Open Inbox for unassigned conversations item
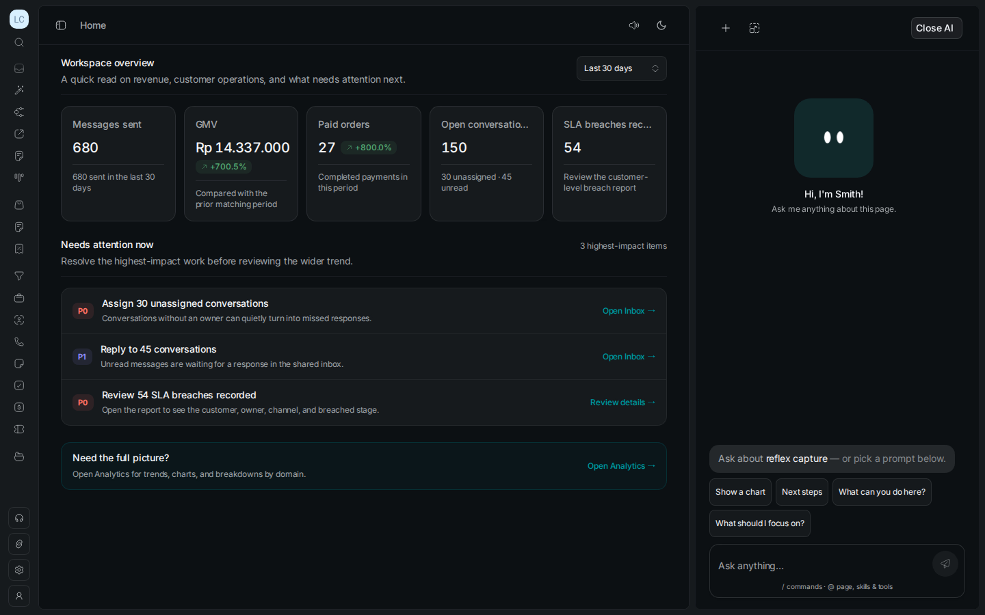This screenshot has width=985, height=615. [629, 311]
